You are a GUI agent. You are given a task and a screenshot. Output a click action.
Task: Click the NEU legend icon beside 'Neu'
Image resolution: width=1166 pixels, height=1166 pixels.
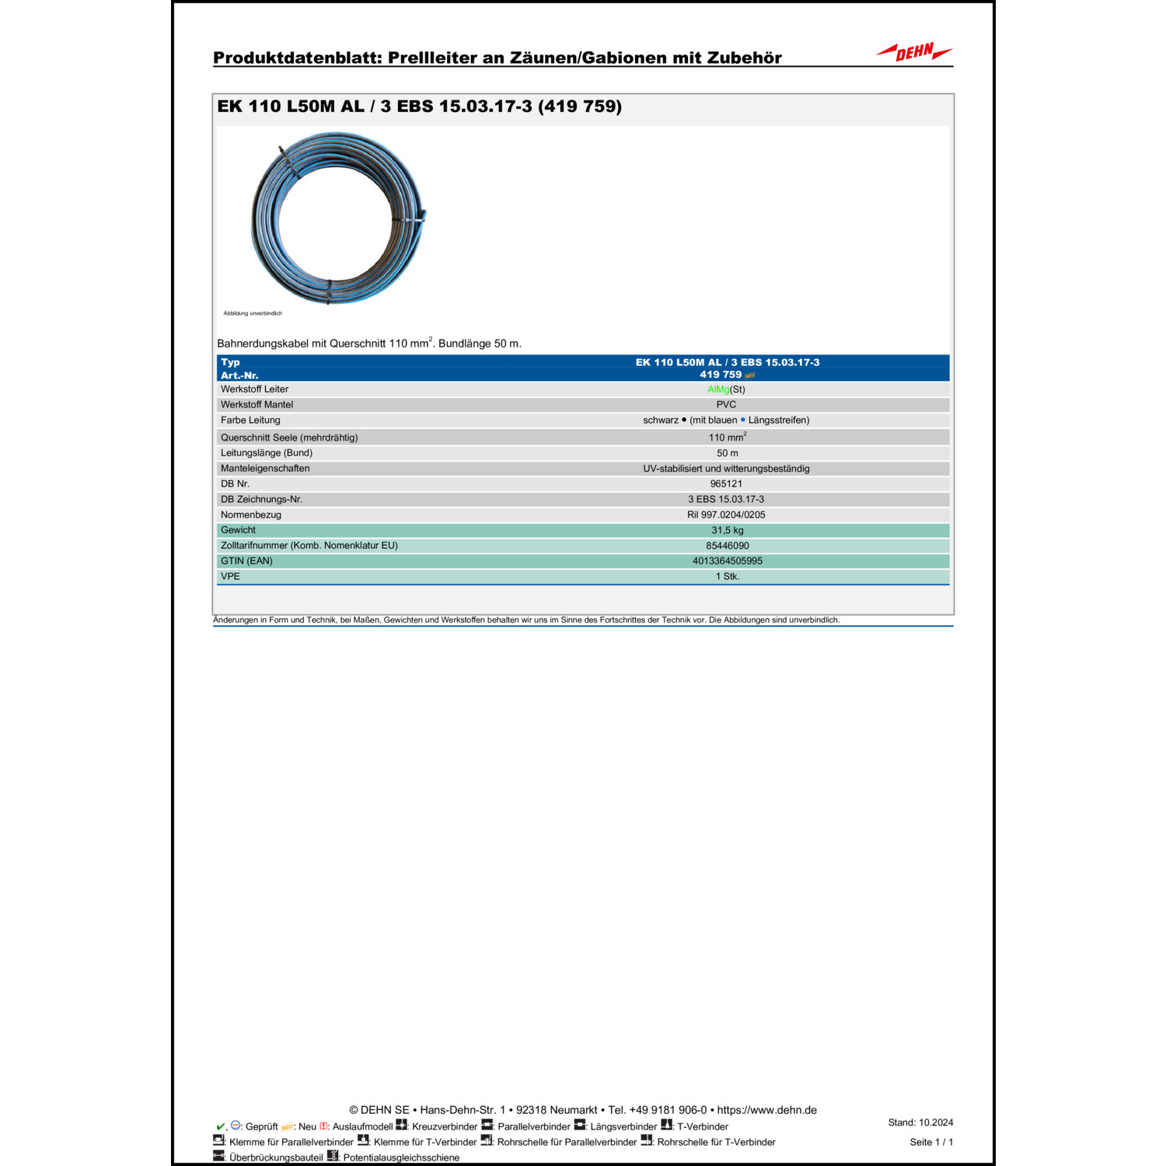pyautogui.click(x=287, y=1126)
